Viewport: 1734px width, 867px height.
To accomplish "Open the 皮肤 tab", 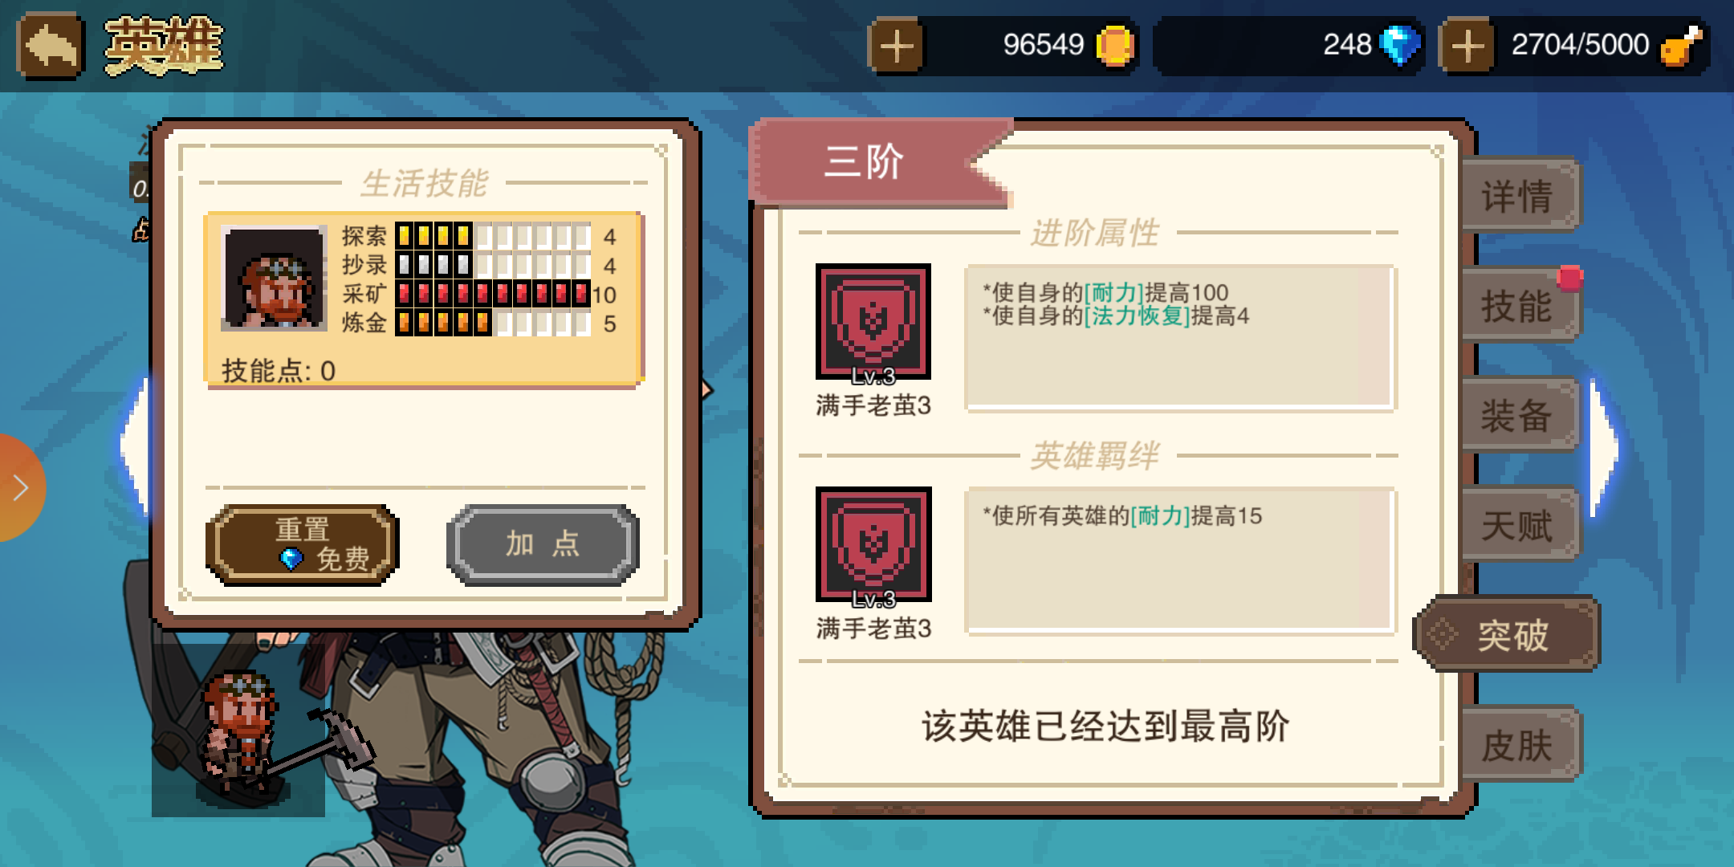I will 1520,745.
